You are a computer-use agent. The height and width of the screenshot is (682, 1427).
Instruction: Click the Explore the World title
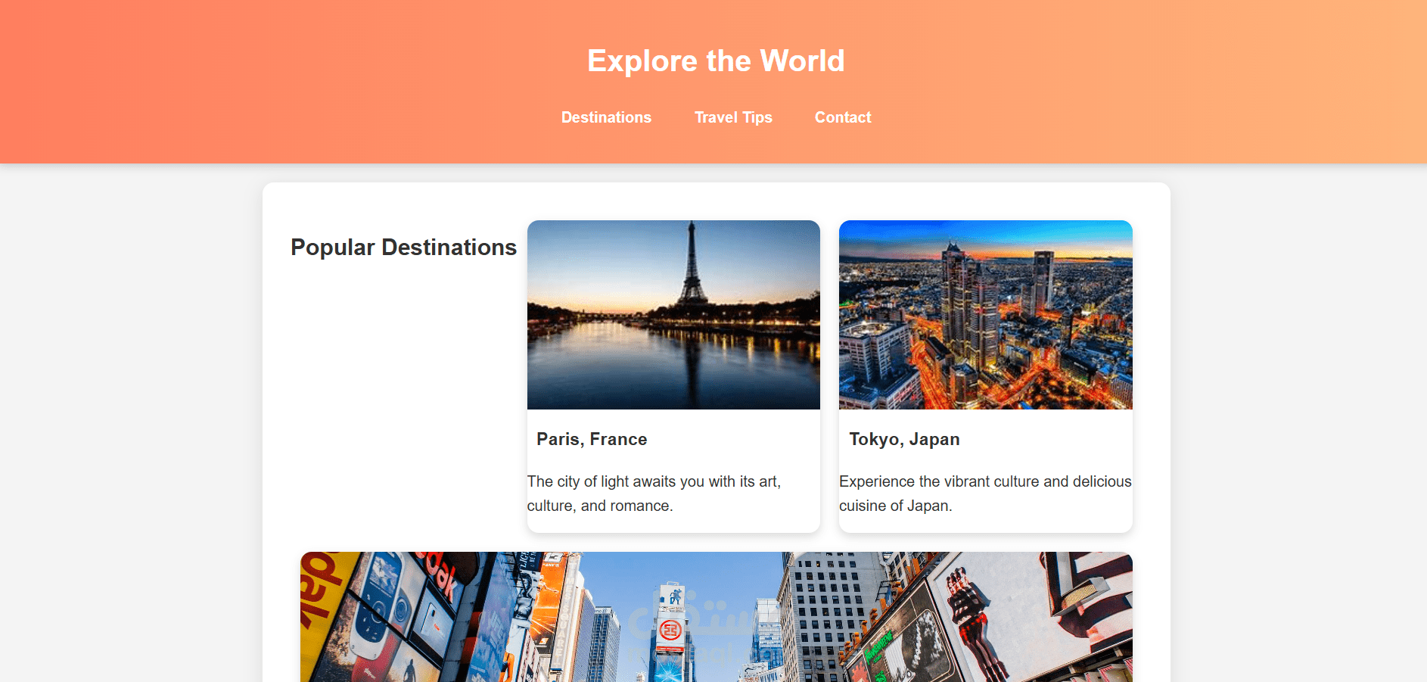click(716, 61)
